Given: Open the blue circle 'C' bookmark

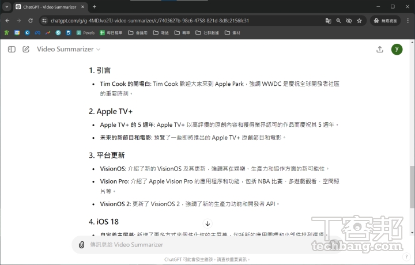Looking at the screenshot, I should pos(27,32).
